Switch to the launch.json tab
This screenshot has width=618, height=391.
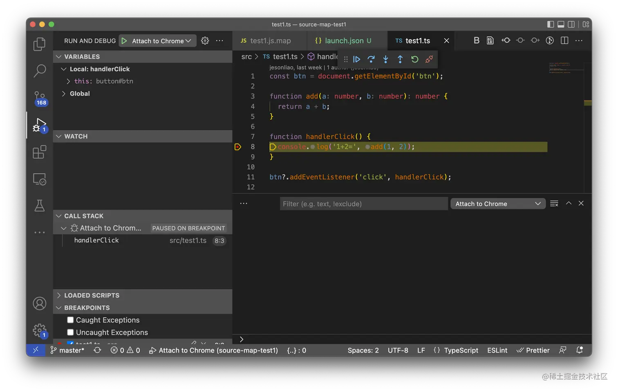point(344,41)
